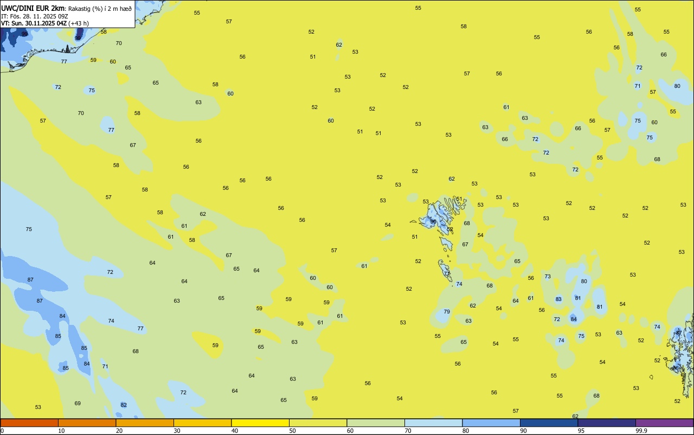Click the 70–80 light blue legend swatch

coord(433,423)
